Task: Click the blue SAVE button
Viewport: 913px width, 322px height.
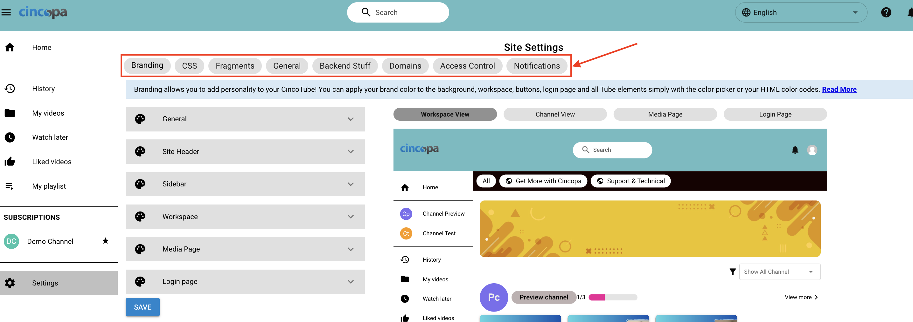Action: pyautogui.click(x=143, y=307)
